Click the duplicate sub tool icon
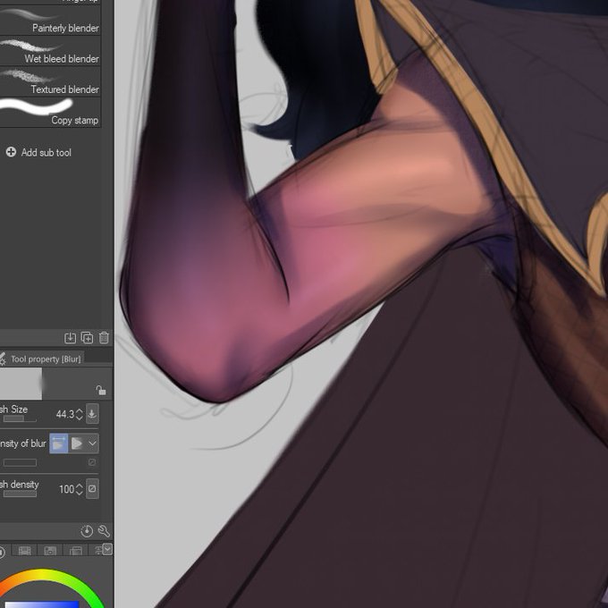 [87, 338]
